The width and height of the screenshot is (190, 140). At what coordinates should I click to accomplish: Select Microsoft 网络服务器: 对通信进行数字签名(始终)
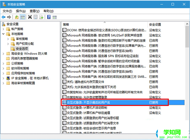pyautogui.click(x=100, y=51)
